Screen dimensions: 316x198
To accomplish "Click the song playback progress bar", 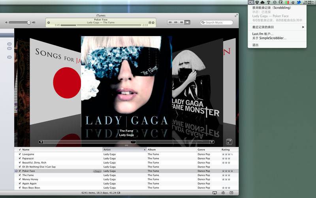I will 101,25.
